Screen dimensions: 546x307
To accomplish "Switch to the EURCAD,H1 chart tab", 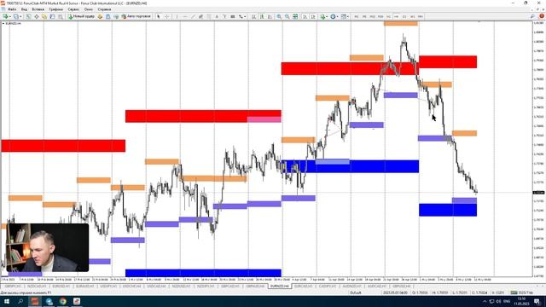I will 303,287.
